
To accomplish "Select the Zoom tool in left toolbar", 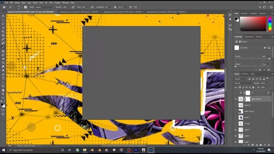I will point(3,94).
